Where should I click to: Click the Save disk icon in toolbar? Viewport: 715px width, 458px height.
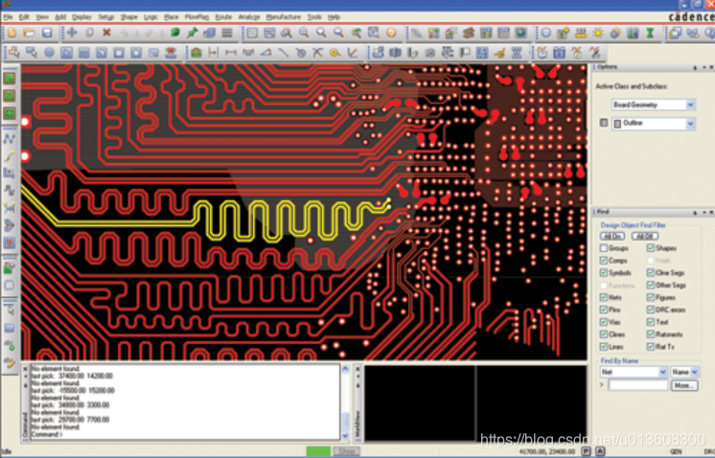click(46, 33)
